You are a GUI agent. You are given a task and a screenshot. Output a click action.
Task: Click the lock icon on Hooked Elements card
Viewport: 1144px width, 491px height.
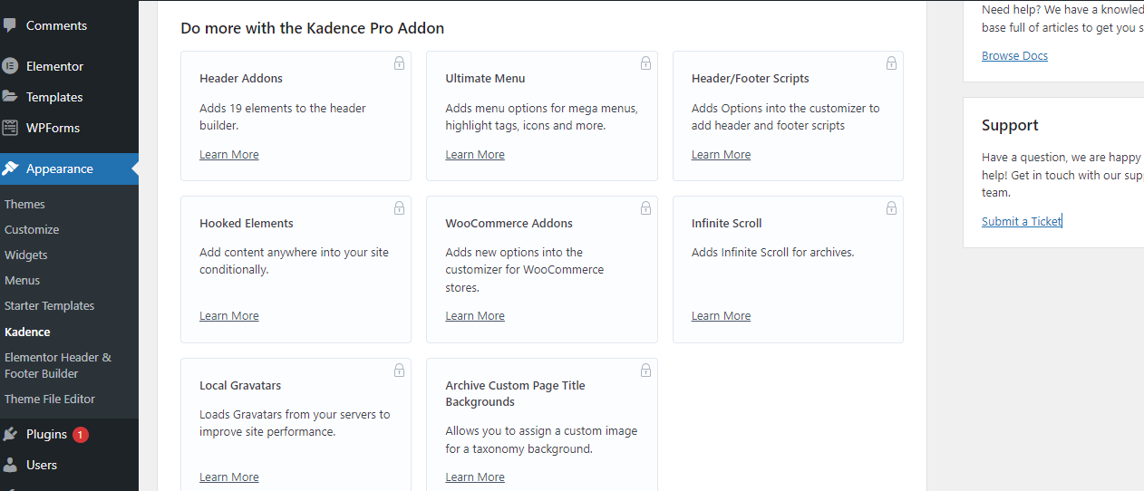pos(399,208)
